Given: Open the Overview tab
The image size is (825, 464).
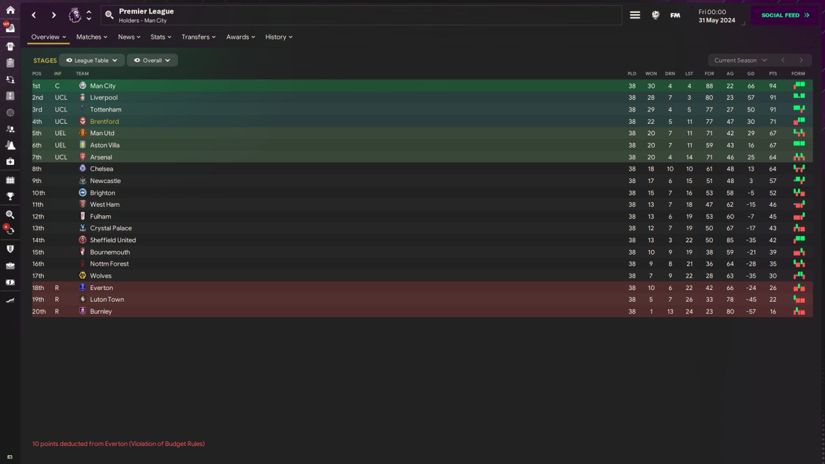Looking at the screenshot, I should 49,37.
